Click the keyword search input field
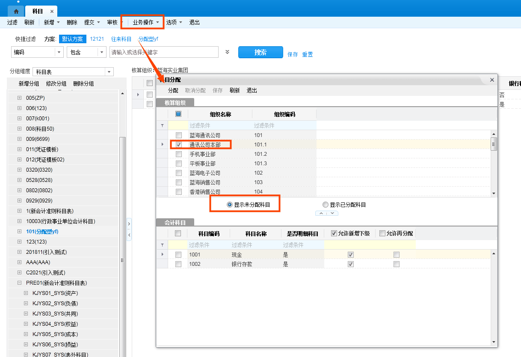 (164, 52)
